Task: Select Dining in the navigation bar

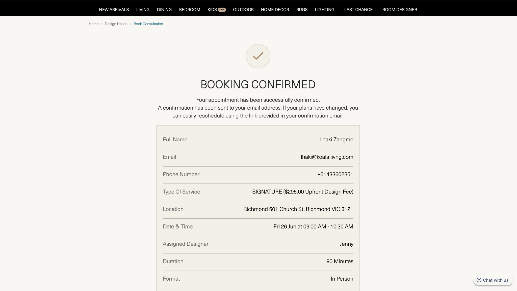Action: pyautogui.click(x=164, y=10)
